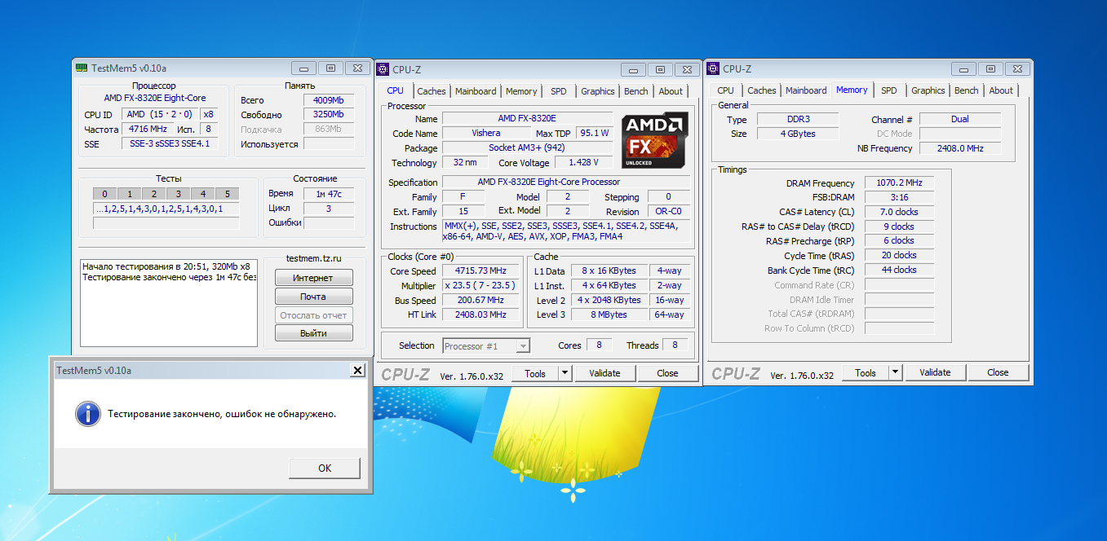
Task: Open About tab in Memory window
Action: [1001, 90]
